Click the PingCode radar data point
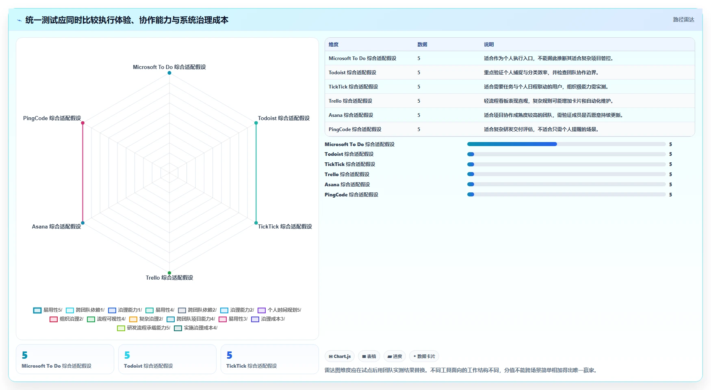This screenshot has width=711, height=390. pos(83,123)
